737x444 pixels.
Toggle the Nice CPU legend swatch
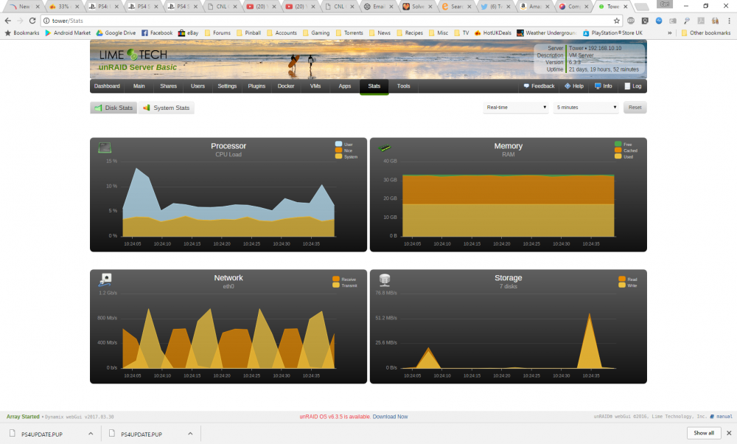click(x=338, y=150)
